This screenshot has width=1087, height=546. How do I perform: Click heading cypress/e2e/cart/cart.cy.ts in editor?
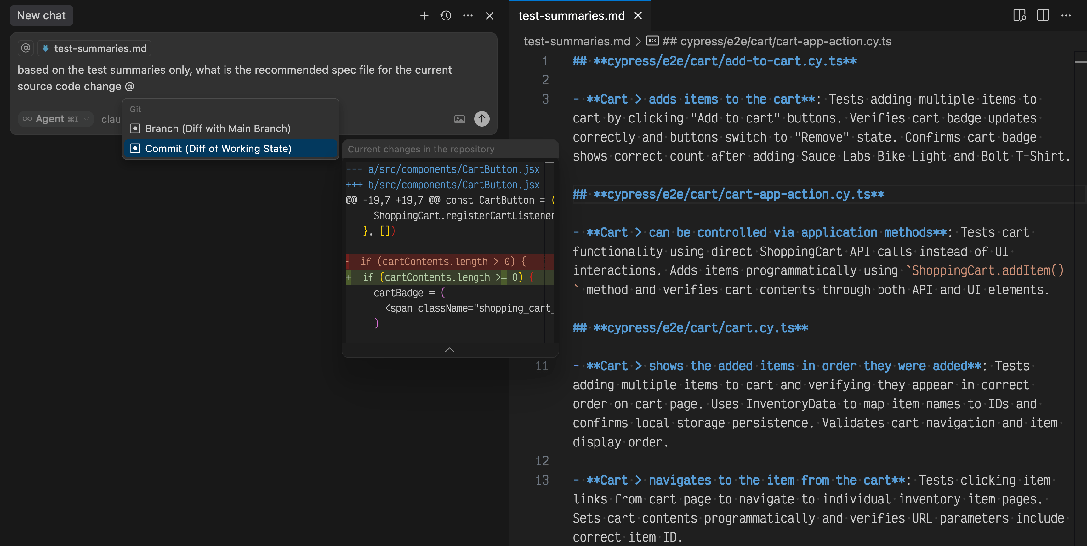(690, 328)
